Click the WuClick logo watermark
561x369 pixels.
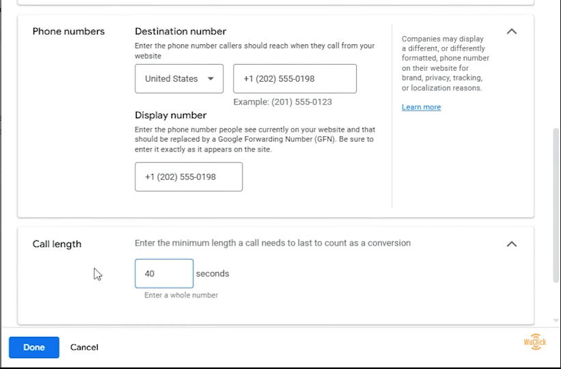pyautogui.click(x=535, y=342)
